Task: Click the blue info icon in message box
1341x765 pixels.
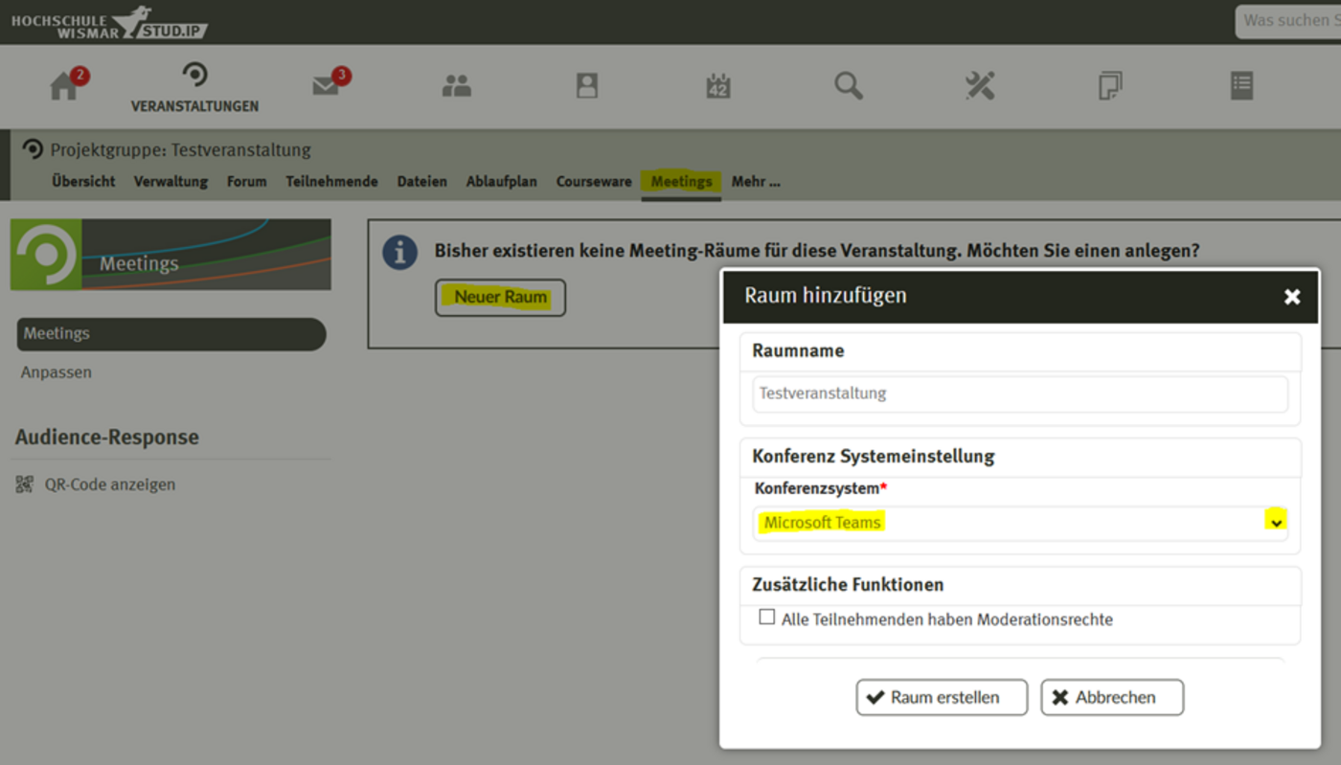Action: (399, 253)
